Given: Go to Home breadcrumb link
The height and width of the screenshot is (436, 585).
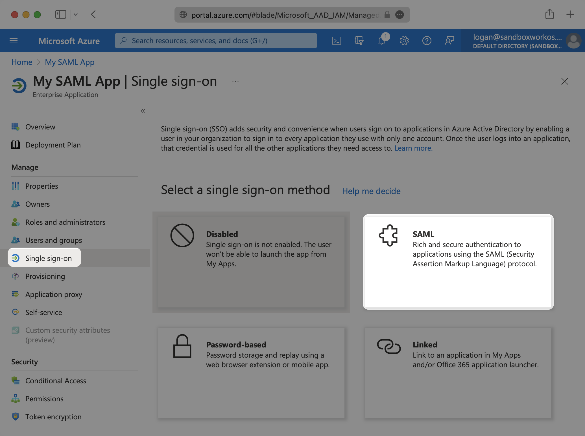Looking at the screenshot, I should [x=22, y=62].
